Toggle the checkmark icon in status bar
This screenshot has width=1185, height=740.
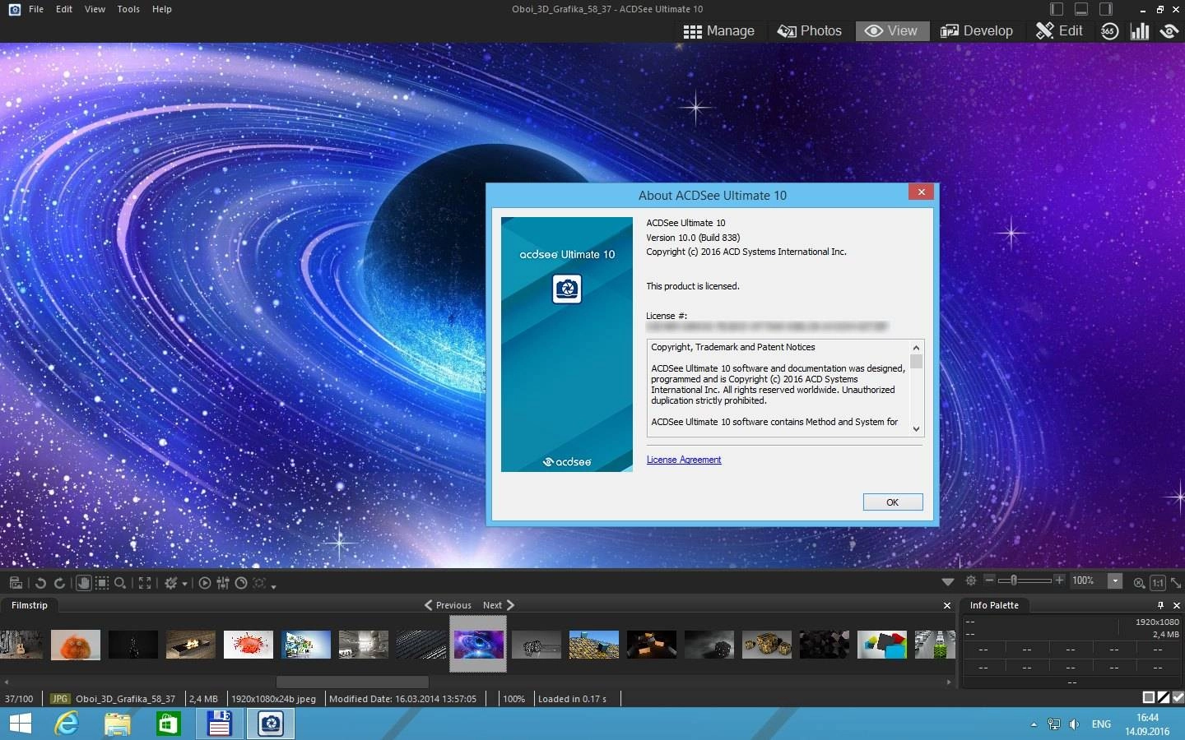[x=1178, y=697]
